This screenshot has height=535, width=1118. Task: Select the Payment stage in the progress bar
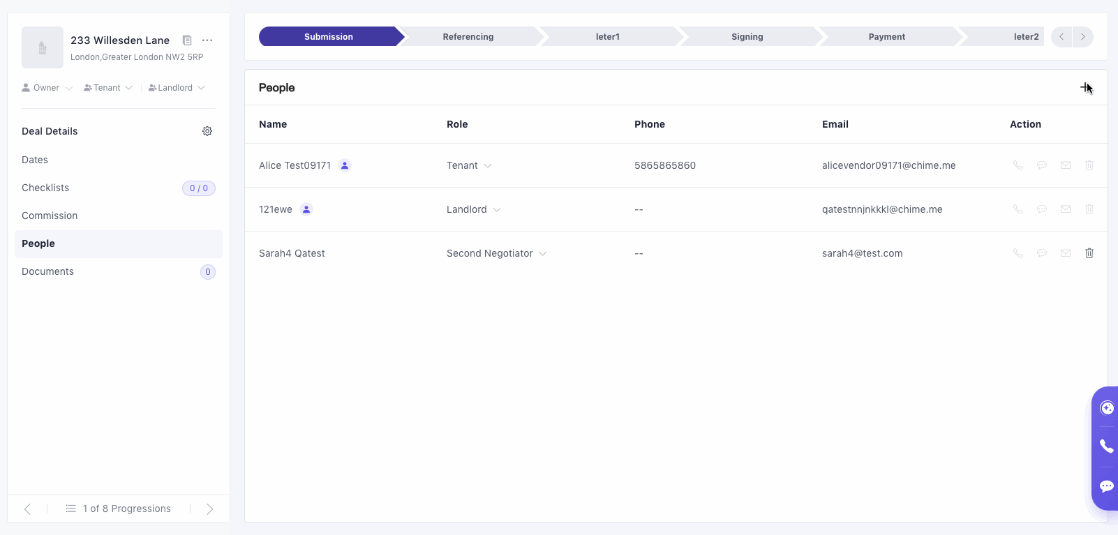[x=886, y=37]
